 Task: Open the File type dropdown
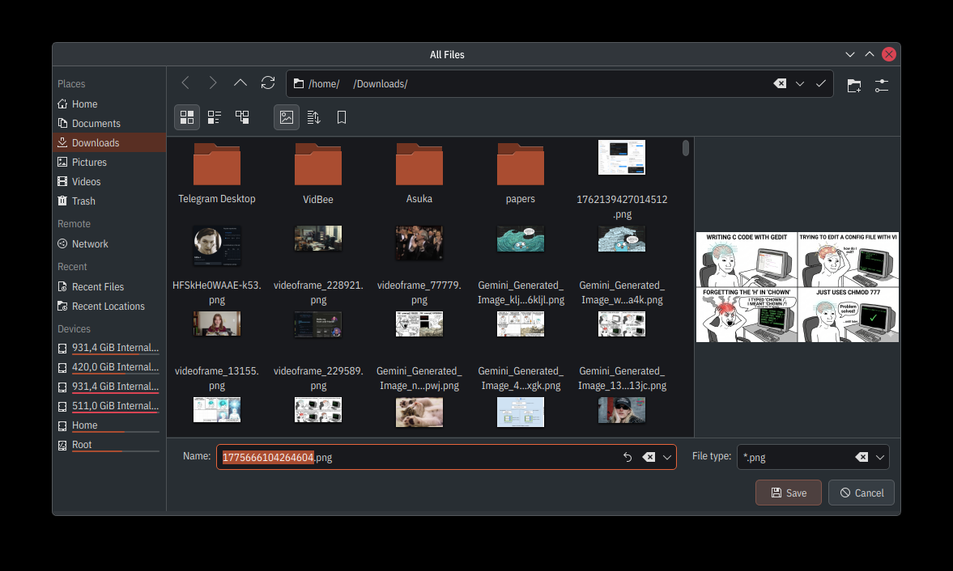click(x=879, y=457)
